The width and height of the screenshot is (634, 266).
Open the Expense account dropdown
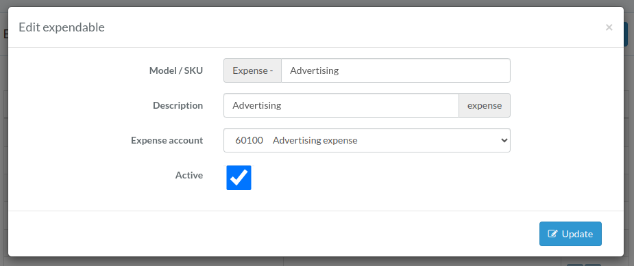[367, 140]
